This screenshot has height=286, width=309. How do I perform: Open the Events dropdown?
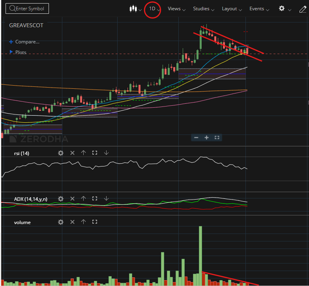(x=259, y=9)
